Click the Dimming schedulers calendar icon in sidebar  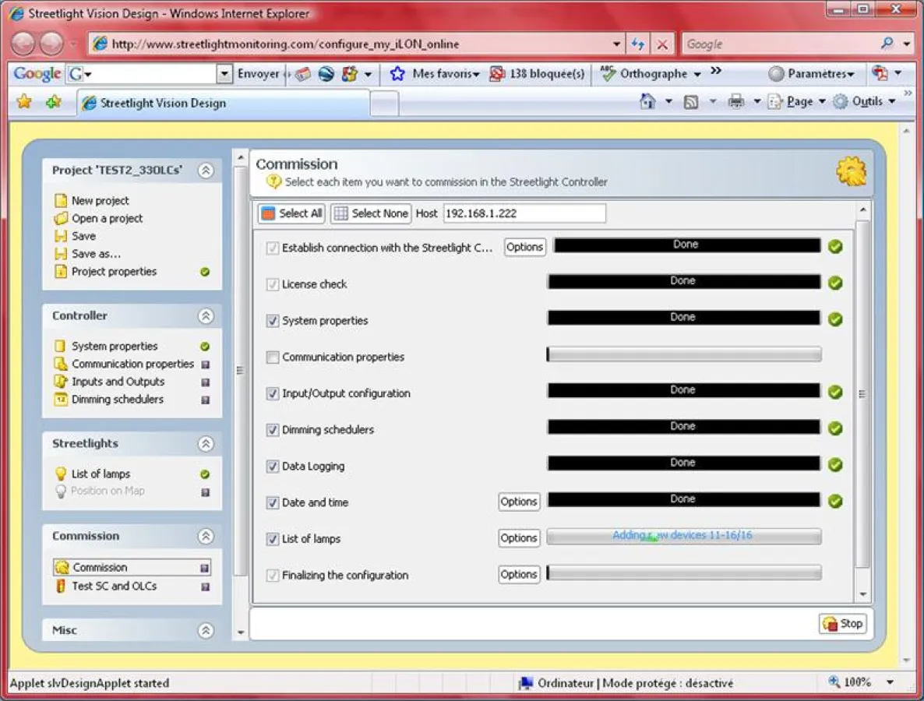pos(60,400)
